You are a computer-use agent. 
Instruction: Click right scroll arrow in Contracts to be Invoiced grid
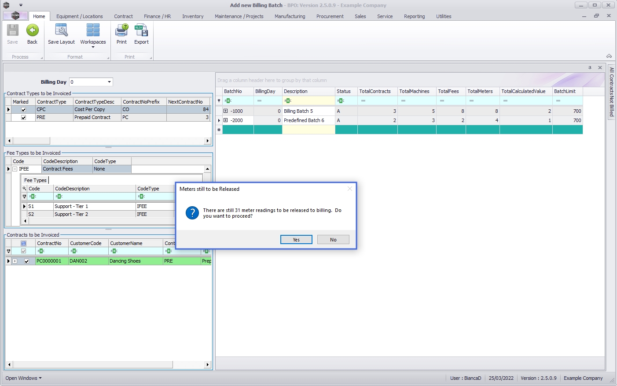point(207,365)
